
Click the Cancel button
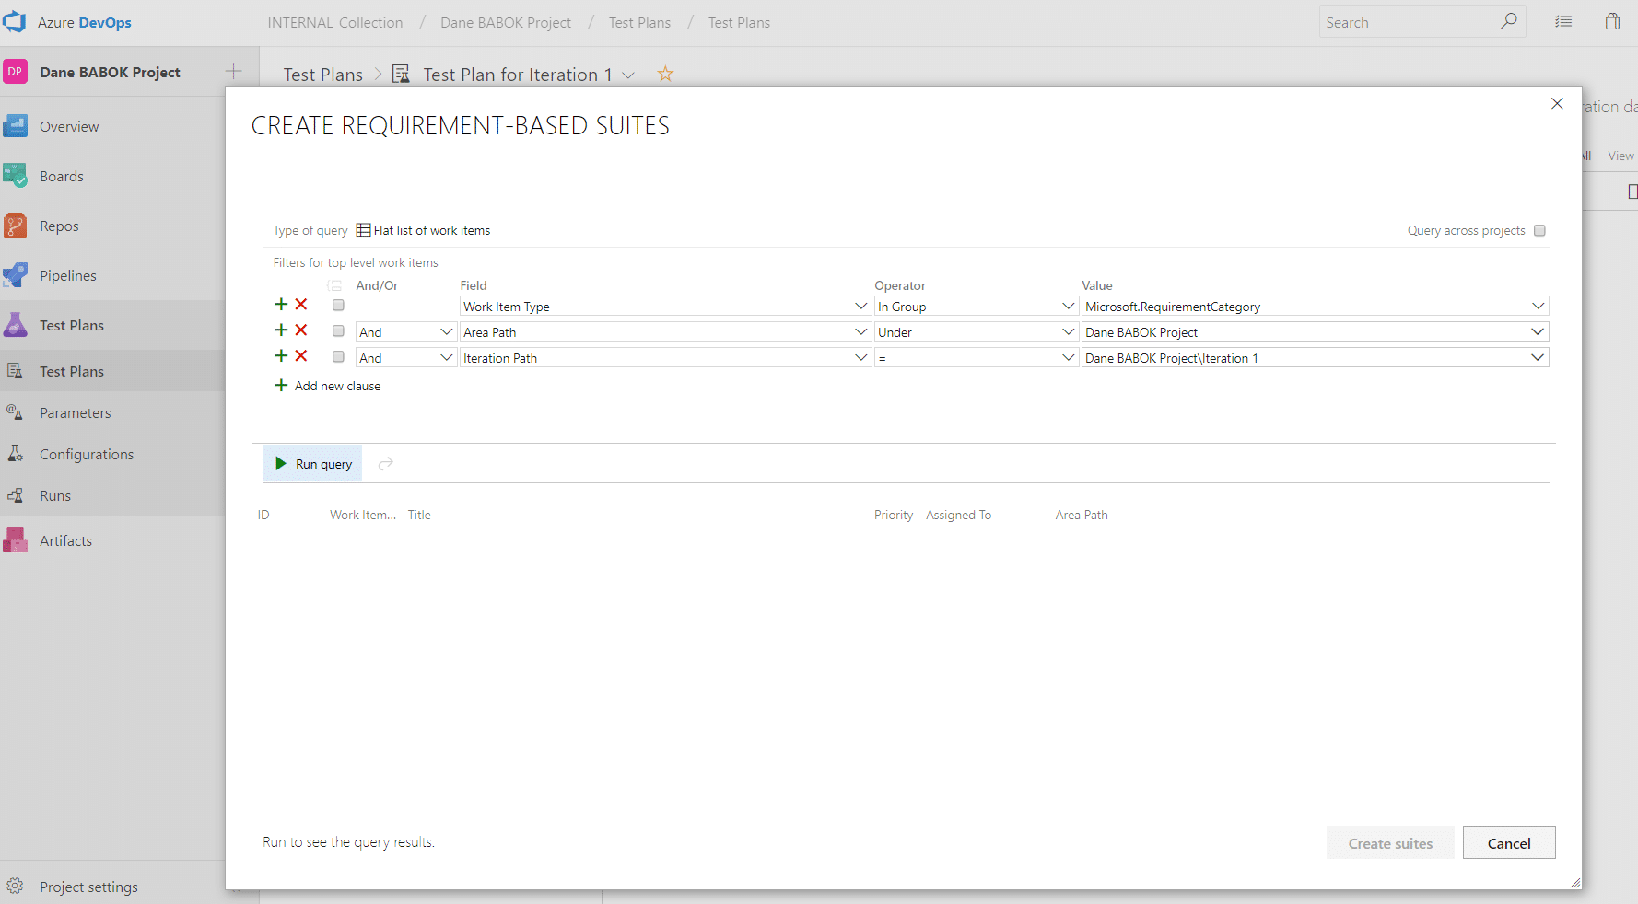coord(1509,843)
